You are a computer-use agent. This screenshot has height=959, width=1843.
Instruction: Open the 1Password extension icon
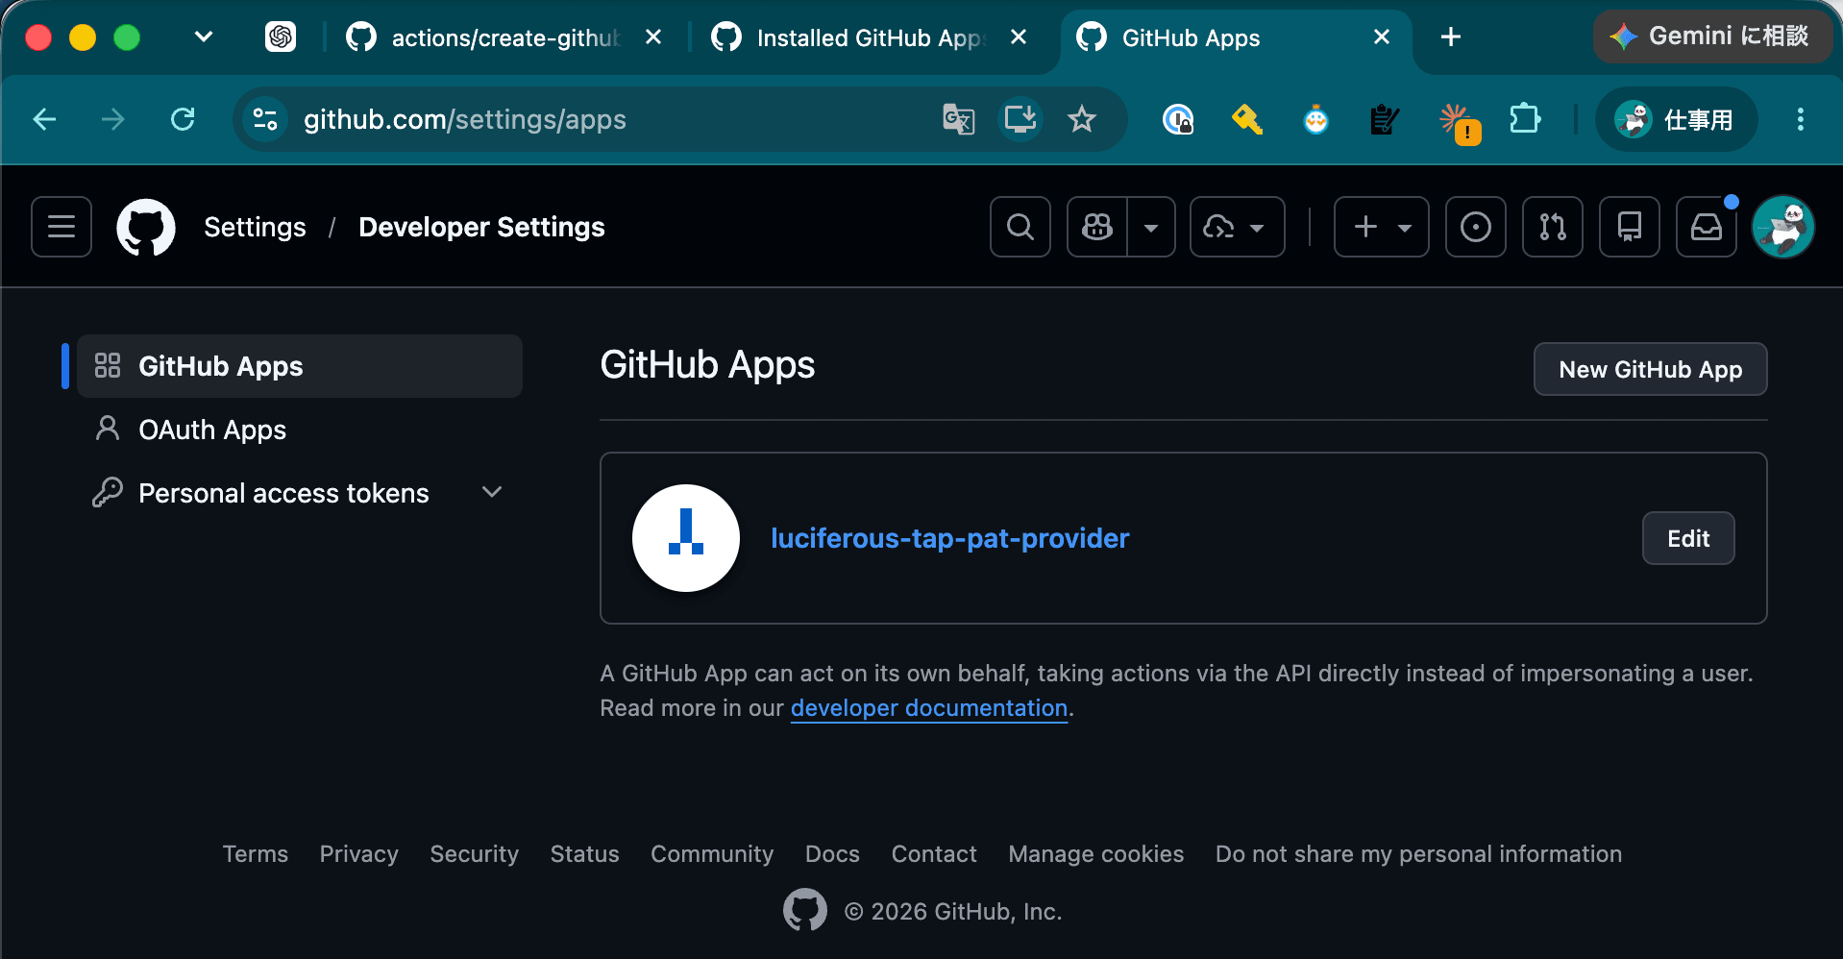(1178, 119)
